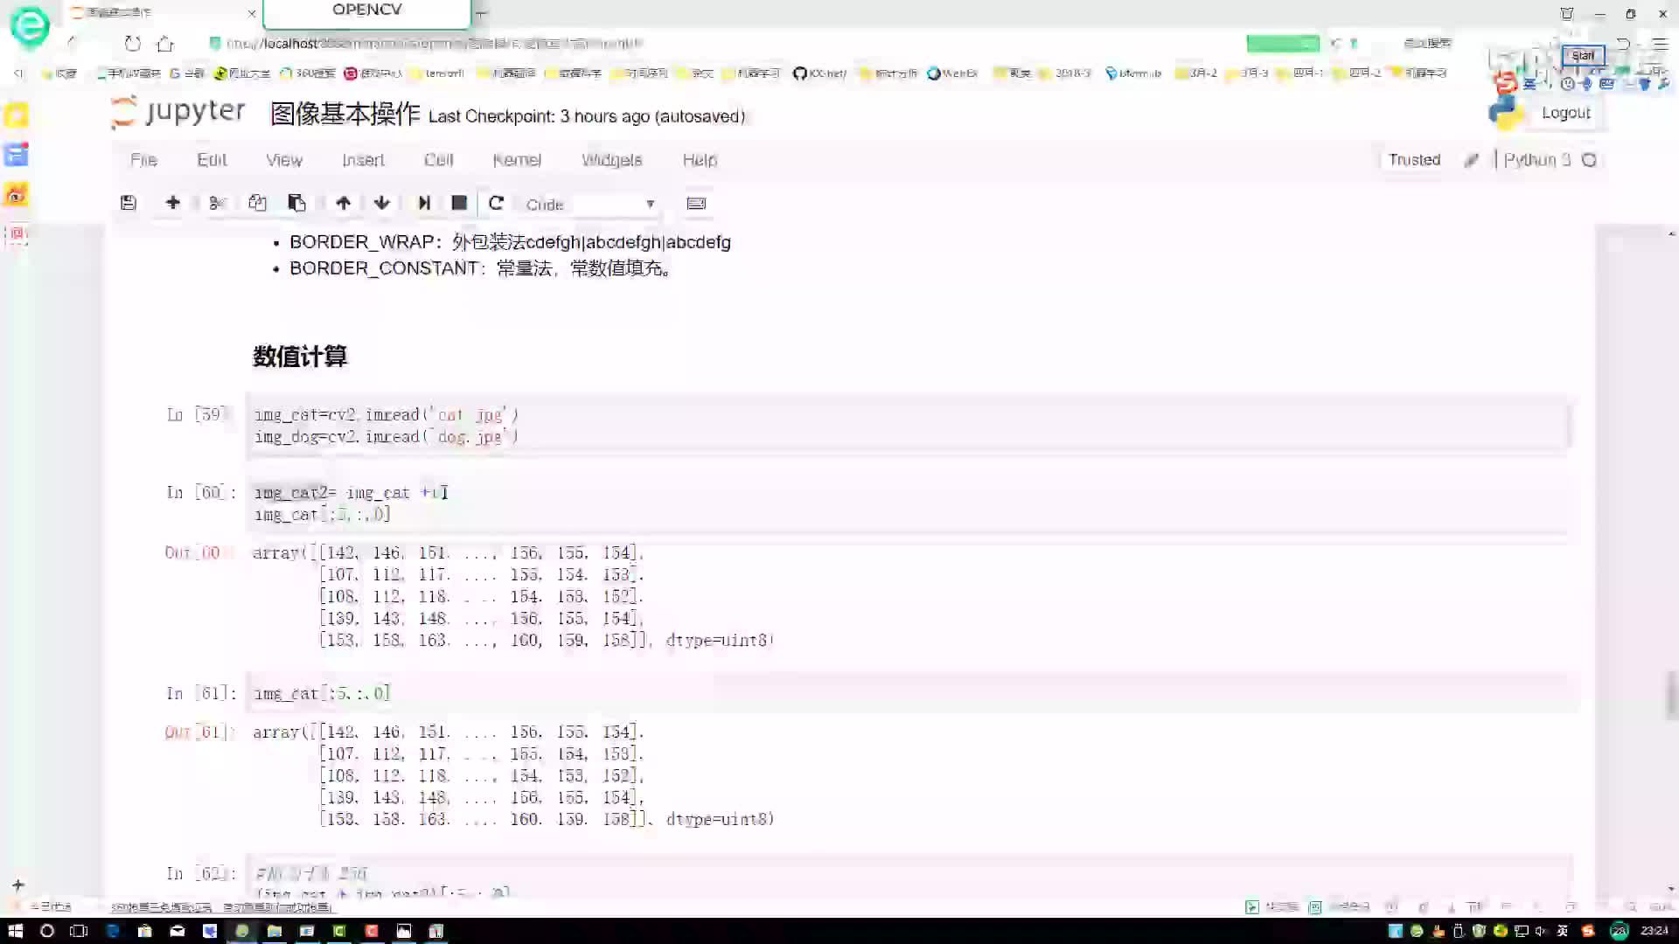Click the BORDER_CONSTANT bullet text
This screenshot has height=944, width=1679.
click(480, 268)
